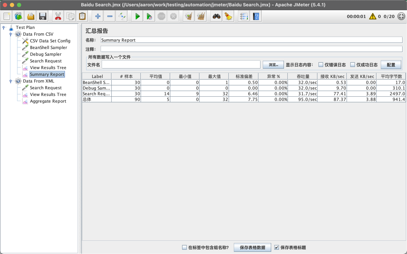Focus the 名称 field containing Summary Report

point(251,40)
